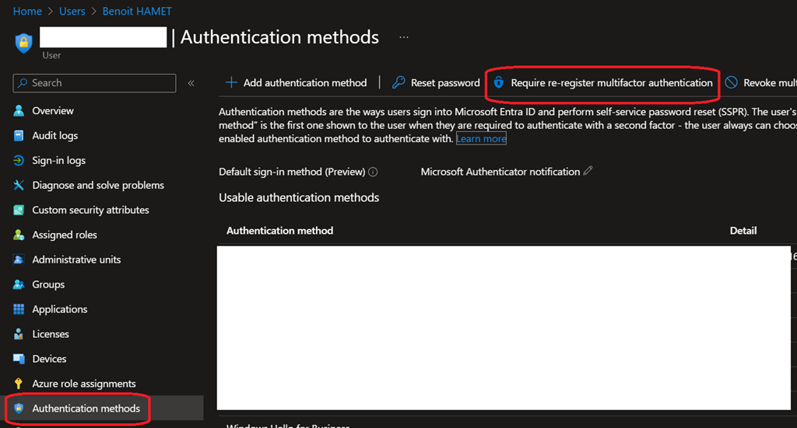Open the ellipsis more options menu
Viewport: 797px width, 428px height.
click(x=403, y=37)
